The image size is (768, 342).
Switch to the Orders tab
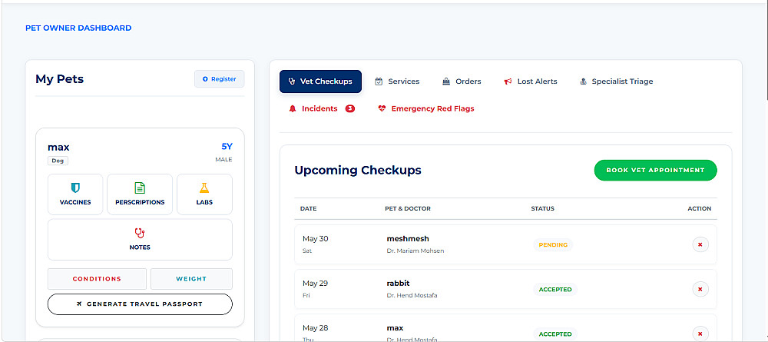coord(462,81)
